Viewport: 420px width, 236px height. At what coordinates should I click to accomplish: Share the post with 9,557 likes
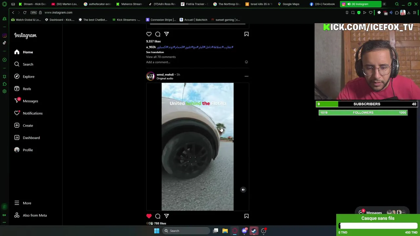point(166,34)
